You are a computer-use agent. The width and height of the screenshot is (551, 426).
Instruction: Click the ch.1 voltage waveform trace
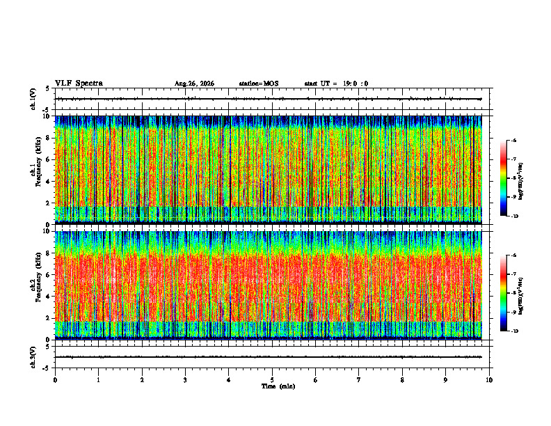(268, 99)
